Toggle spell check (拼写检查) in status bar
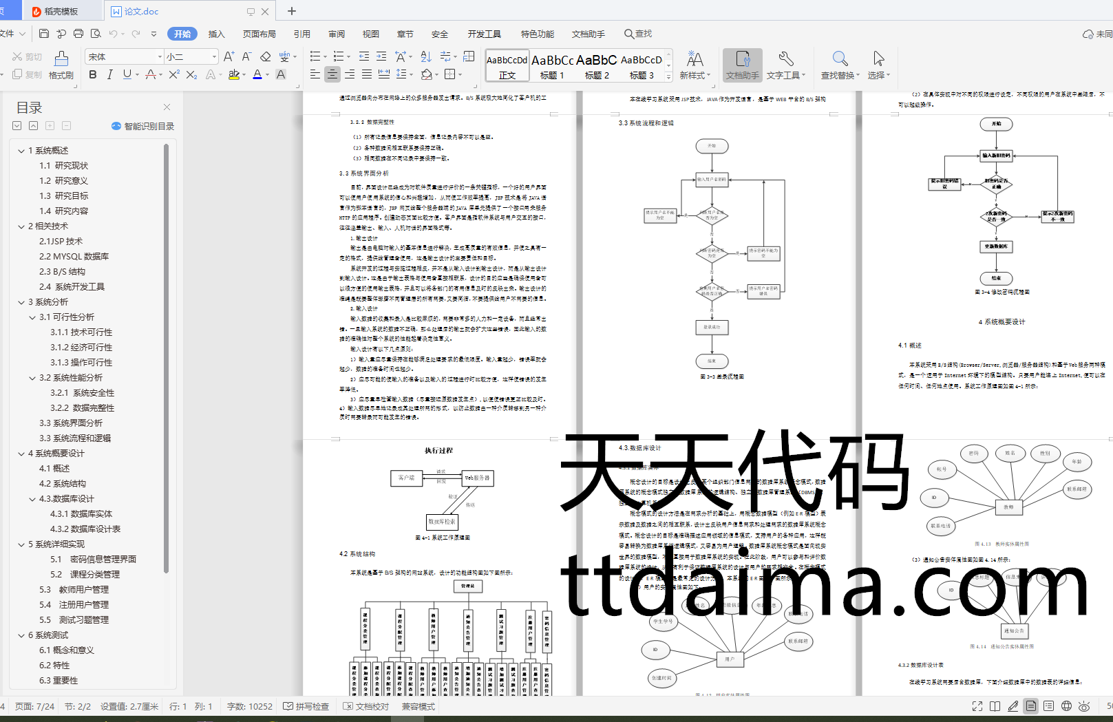1113x722 pixels. pyautogui.click(x=306, y=706)
